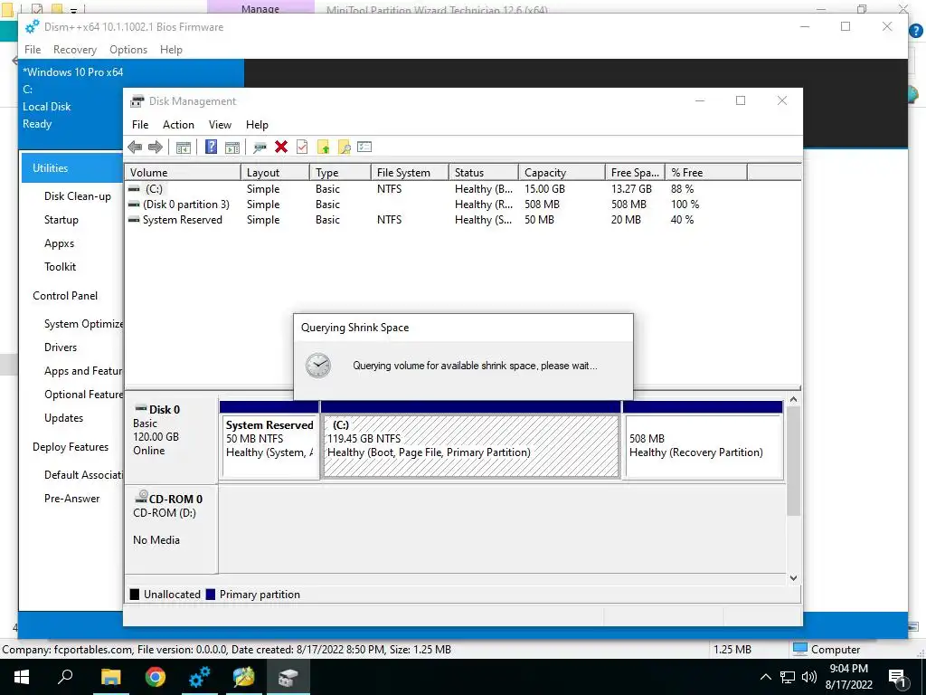Open Appxs in Dism++ sidebar

(59, 243)
